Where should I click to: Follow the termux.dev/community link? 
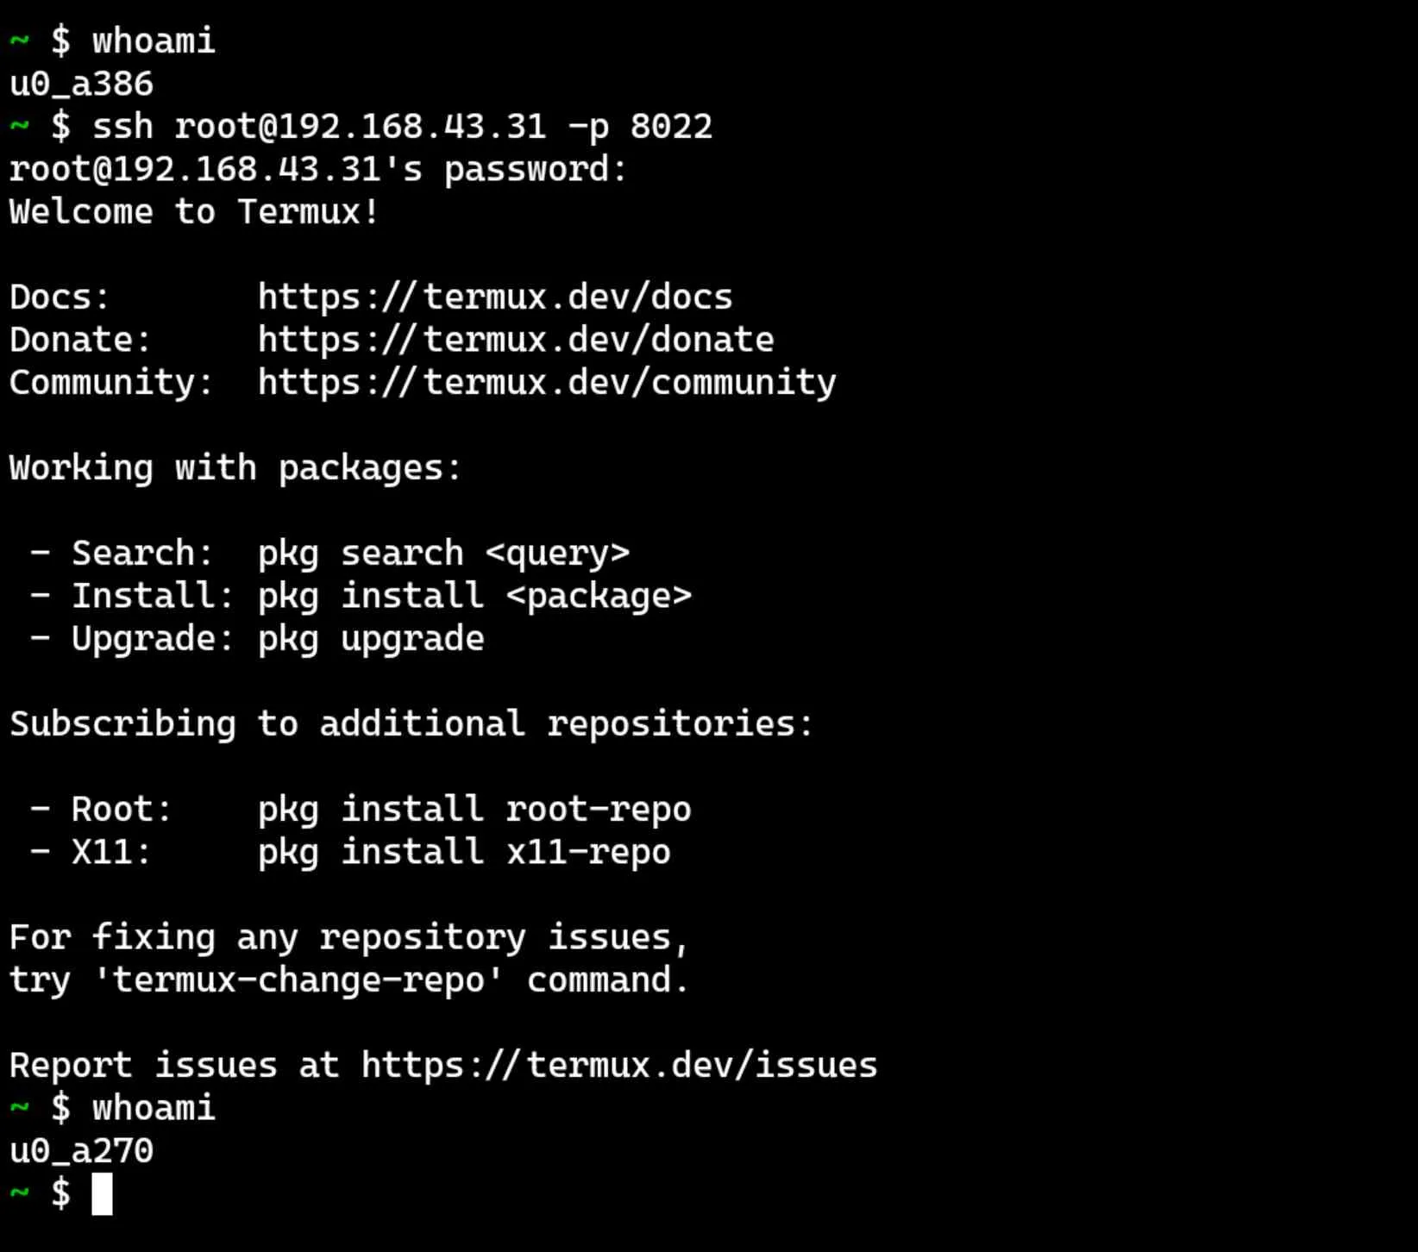547,383
